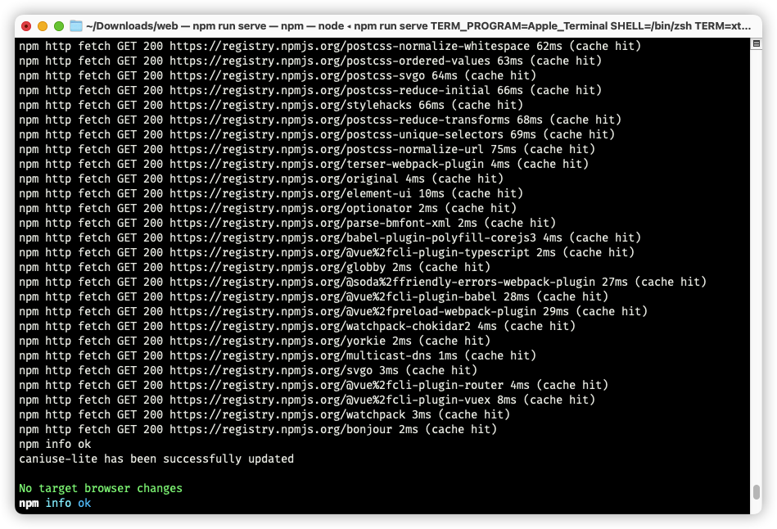This screenshot has width=777, height=529.
Task: Click the postcss-reduce-transforms URL
Action: point(340,120)
